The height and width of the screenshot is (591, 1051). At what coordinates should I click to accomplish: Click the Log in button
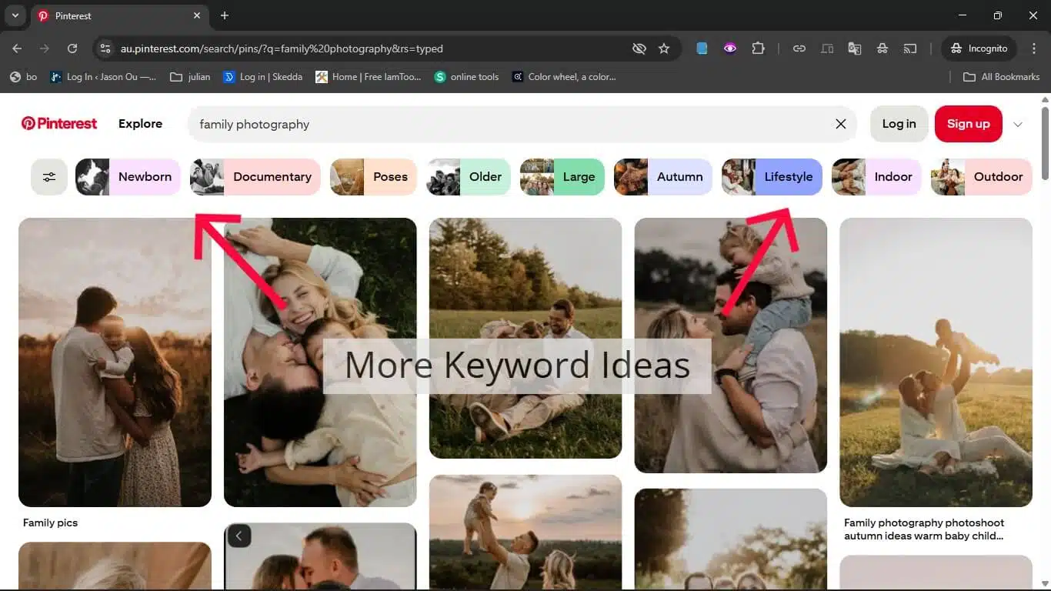point(899,124)
